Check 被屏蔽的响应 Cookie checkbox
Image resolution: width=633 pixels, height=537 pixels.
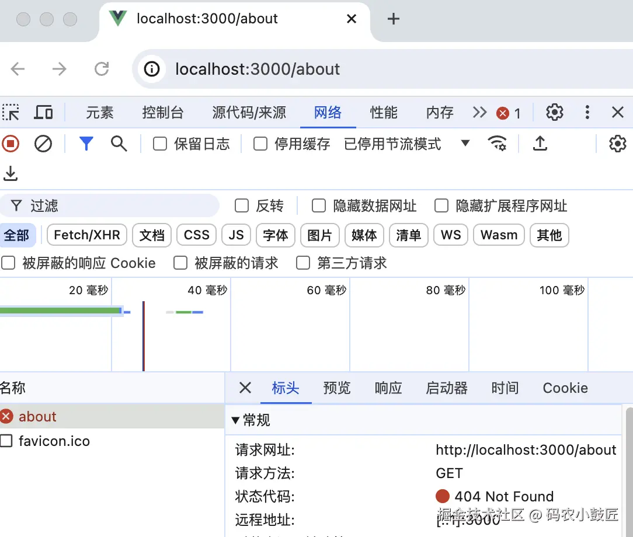(8, 263)
